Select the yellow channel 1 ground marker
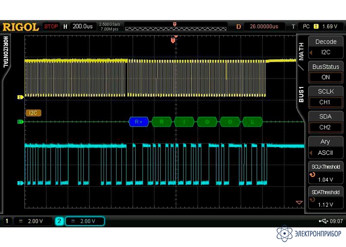Viewport: 346px width, 247px height. [20, 97]
